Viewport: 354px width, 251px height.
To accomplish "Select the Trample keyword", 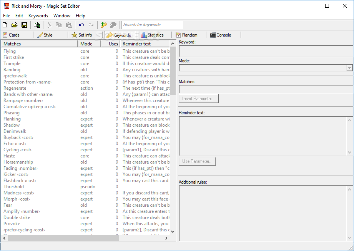I will click(x=85, y=64).
